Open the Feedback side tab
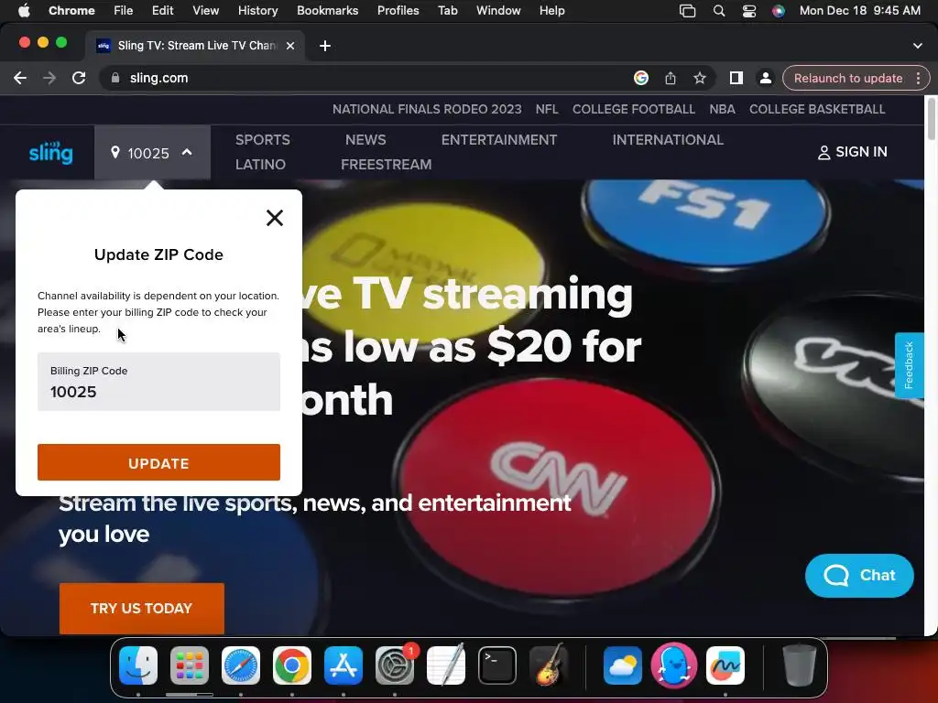Screen dimensions: 938x703 [909, 365]
